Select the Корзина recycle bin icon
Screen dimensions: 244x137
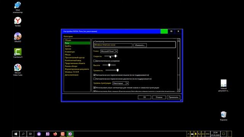tap(223, 116)
